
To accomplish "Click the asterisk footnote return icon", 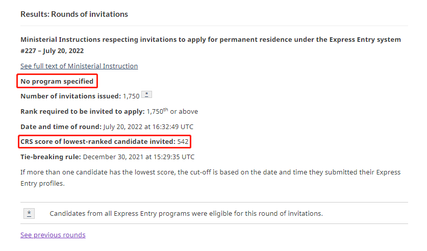I will click(x=29, y=213).
